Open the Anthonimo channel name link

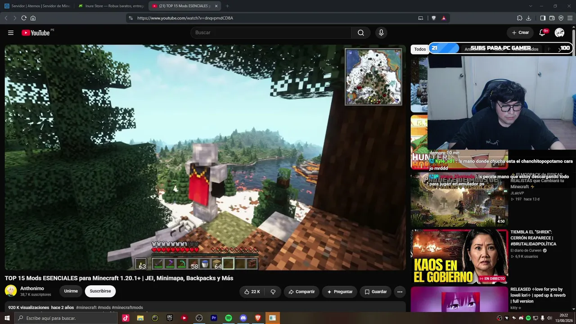[32, 288]
